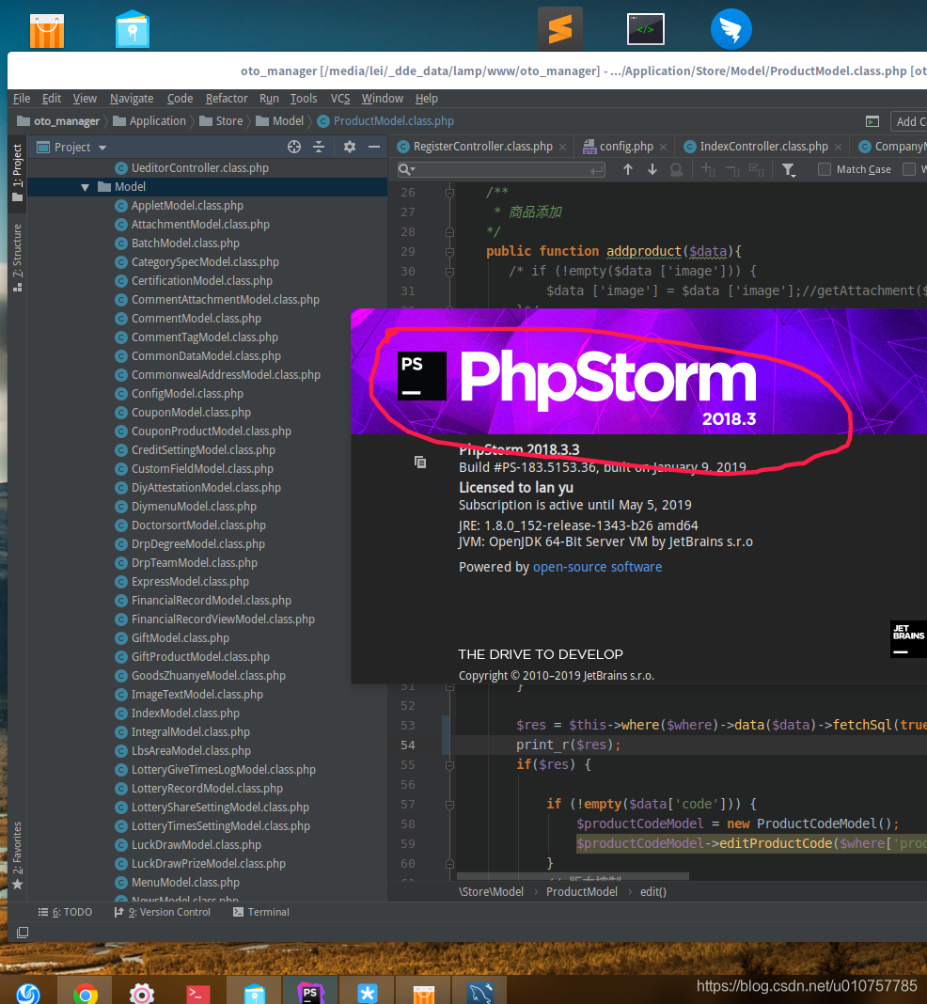This screenshot has height=1004, width=927.
Task: Open the red terminal icon in taskbar
Action: [197, 994]
